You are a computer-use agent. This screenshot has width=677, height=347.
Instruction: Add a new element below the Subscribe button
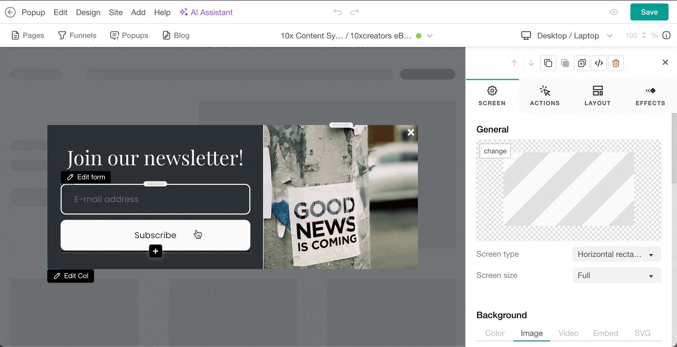tap(155, 251)
